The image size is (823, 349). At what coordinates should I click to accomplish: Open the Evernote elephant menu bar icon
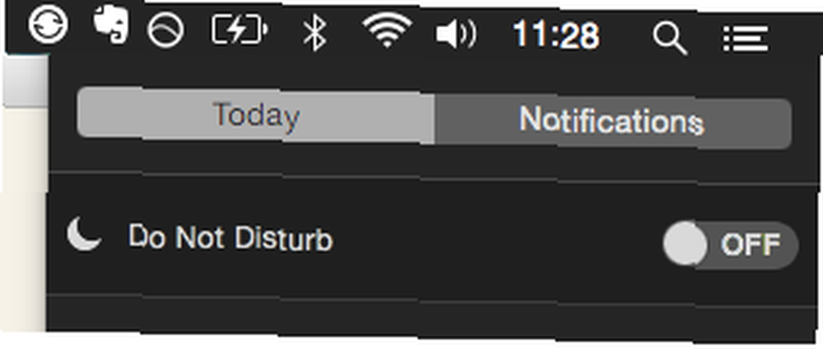coord(111,25)
